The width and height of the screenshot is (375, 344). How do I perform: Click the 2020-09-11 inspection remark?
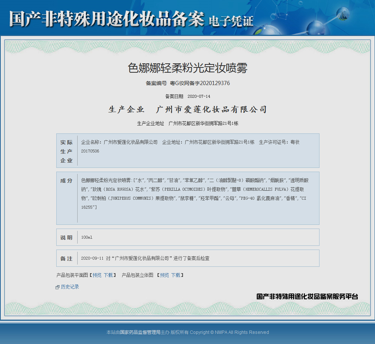(145, 259)
